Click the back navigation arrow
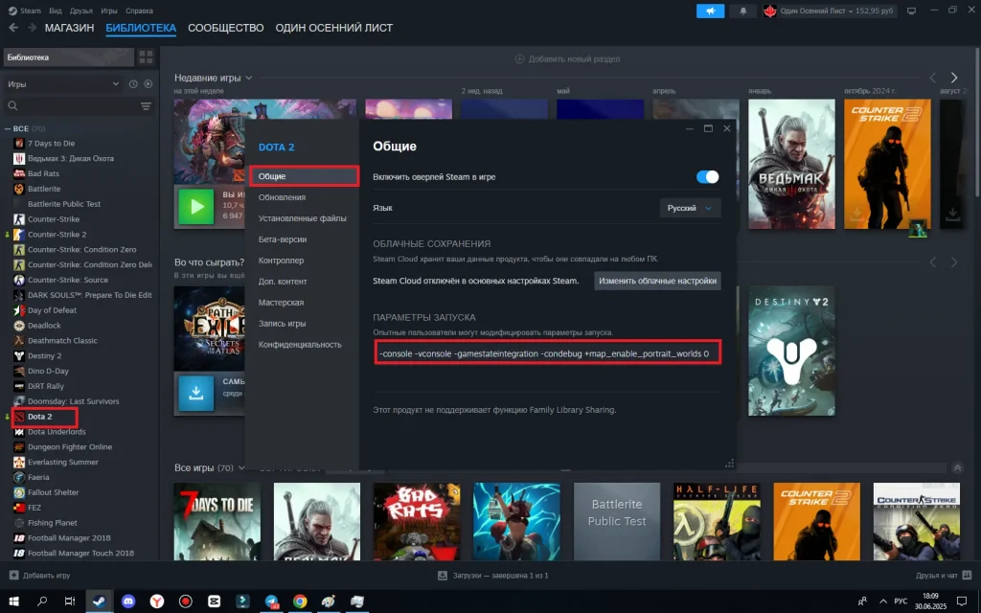 coord(13,28)
